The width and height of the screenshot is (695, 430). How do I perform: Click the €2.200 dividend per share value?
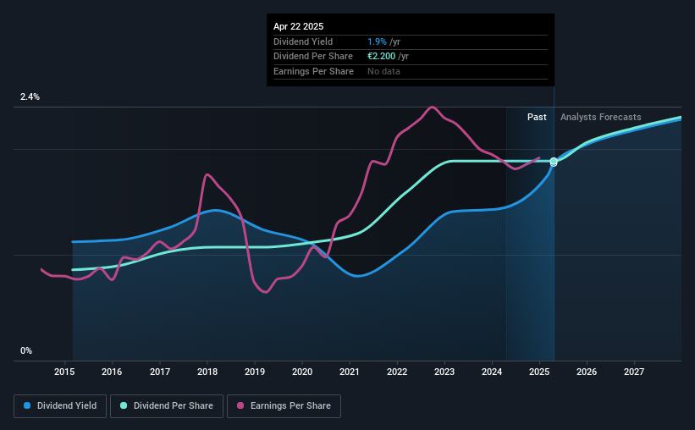(381, 57)
